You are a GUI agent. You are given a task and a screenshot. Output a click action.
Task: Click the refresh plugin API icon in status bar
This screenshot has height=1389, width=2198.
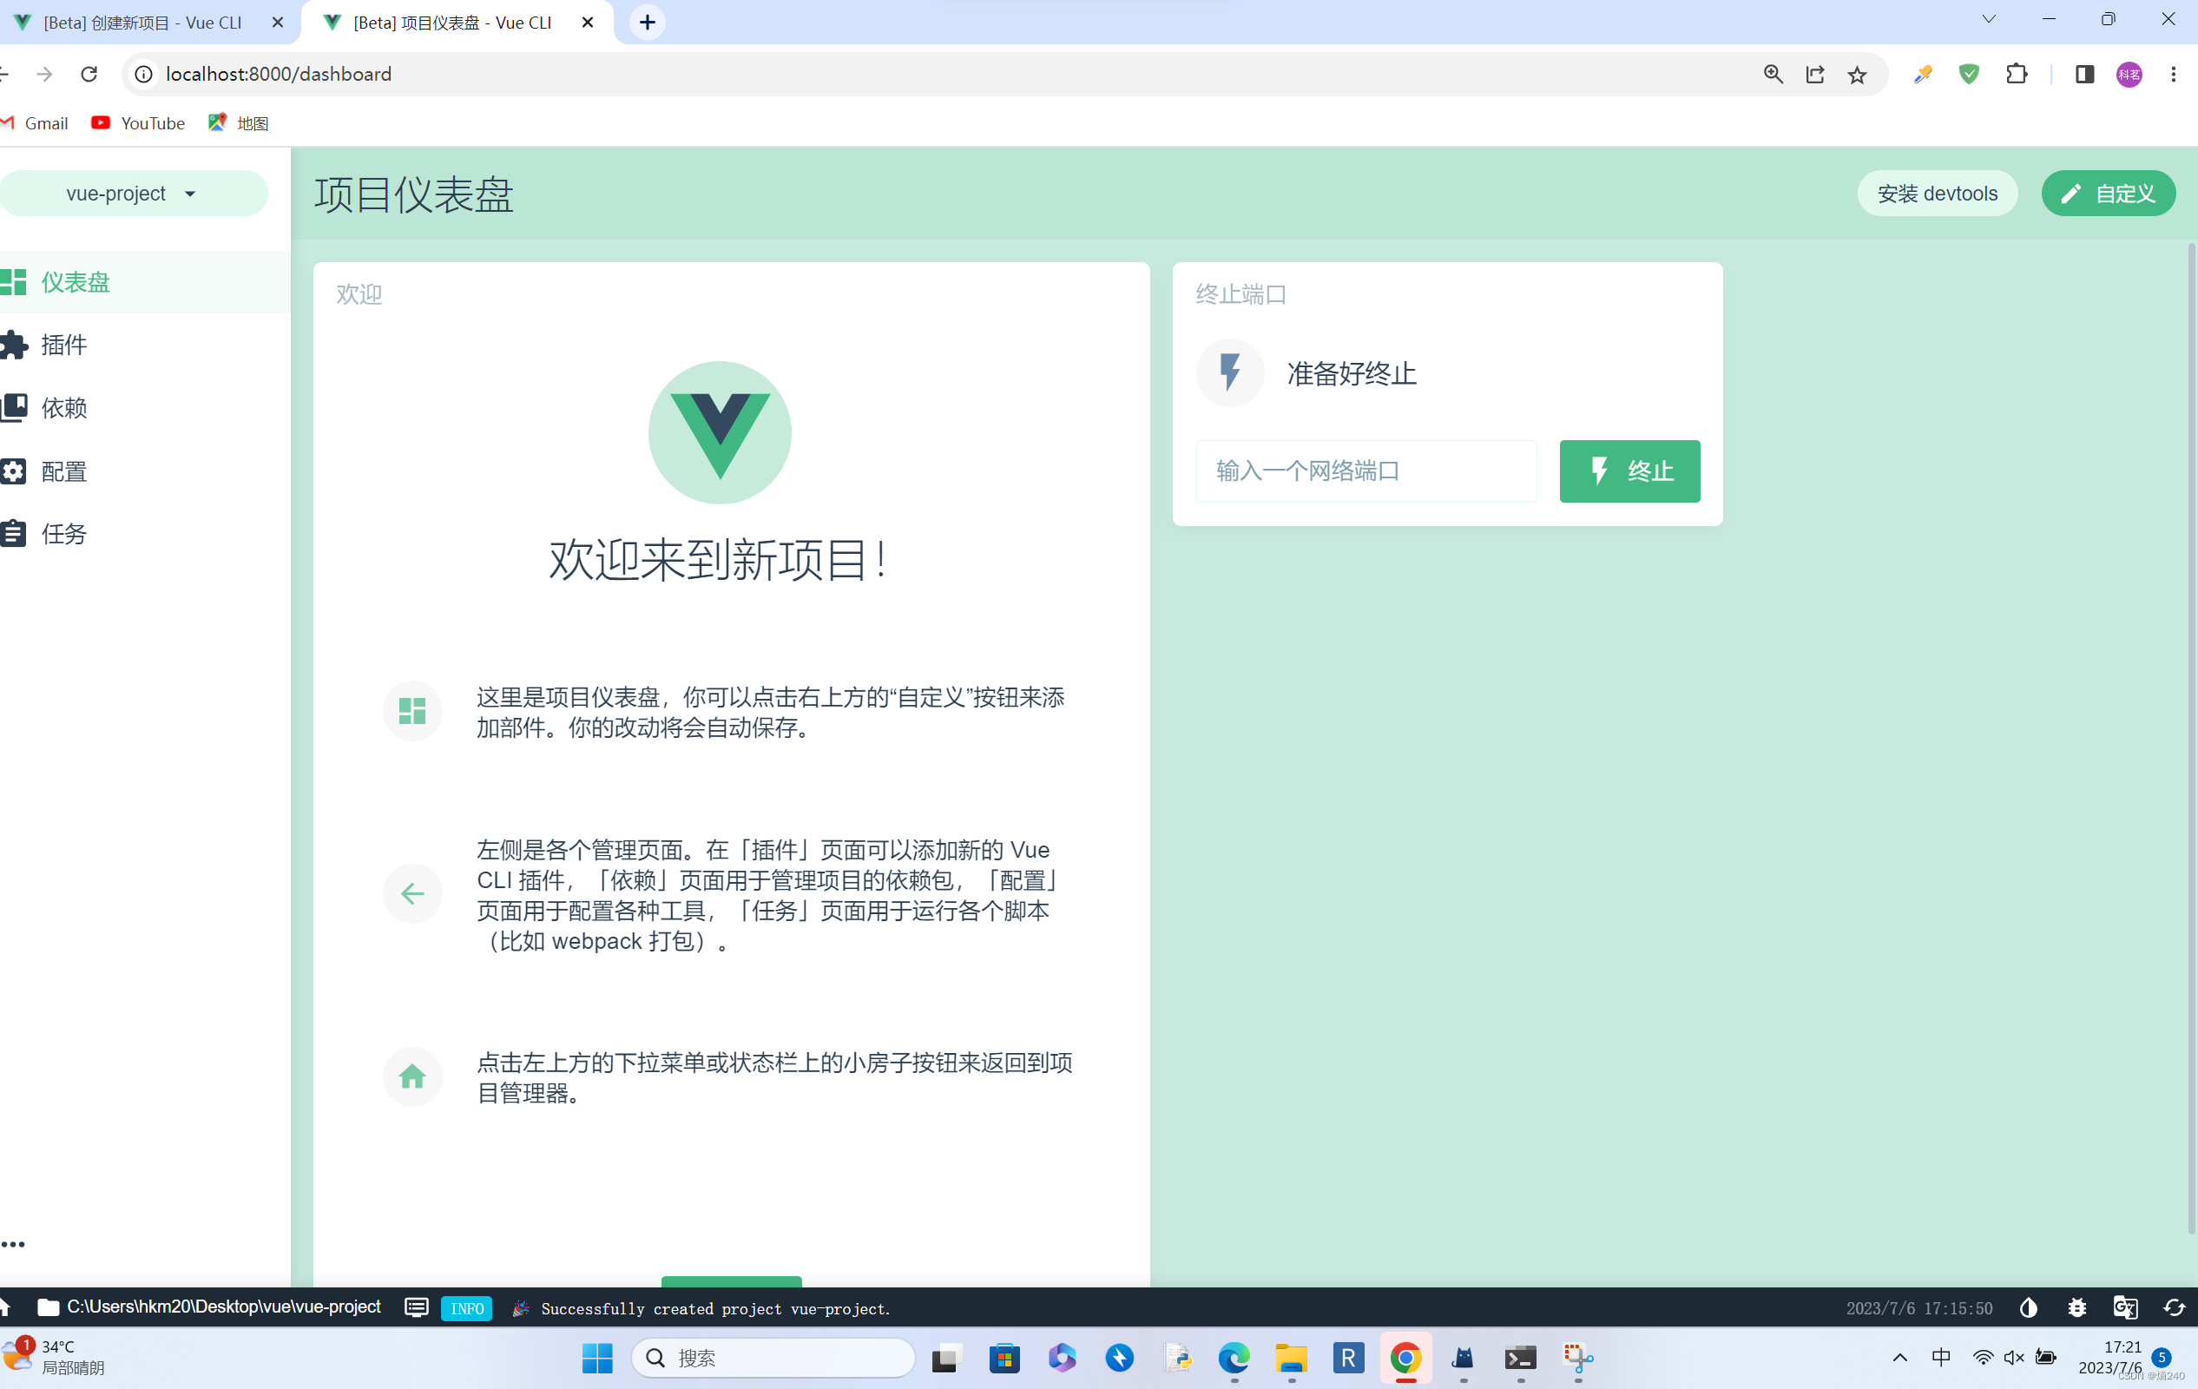click(2174, 1307)
